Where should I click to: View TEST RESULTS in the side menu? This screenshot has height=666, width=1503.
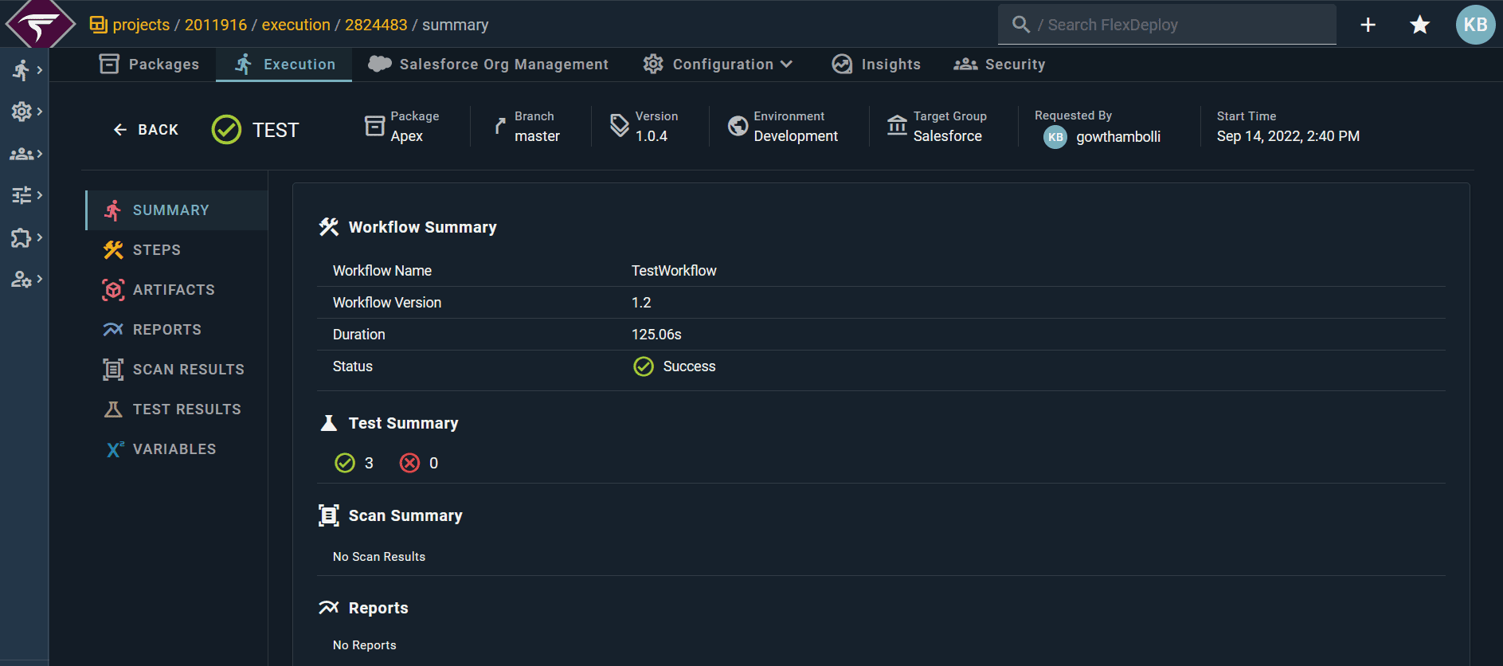pyautogui.click(x=177, y=409)
